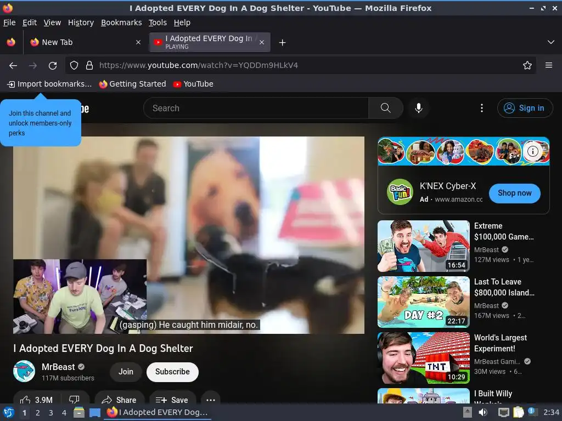Open Edit menu

pyautogui.click(x=30, y=22)
